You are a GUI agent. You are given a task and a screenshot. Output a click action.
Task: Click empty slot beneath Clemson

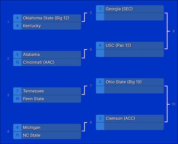click(130, 126)
